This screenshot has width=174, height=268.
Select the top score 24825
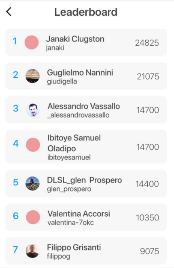click(147, 43)
